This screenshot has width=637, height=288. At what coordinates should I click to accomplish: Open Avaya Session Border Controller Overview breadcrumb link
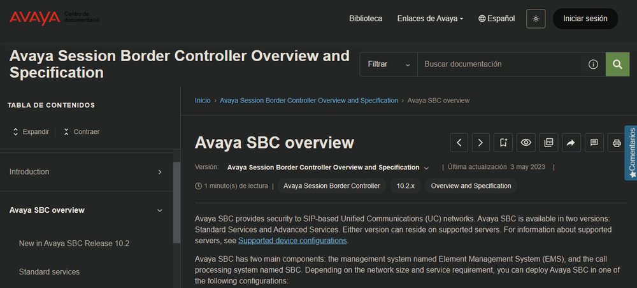click(x=309, y=100)
